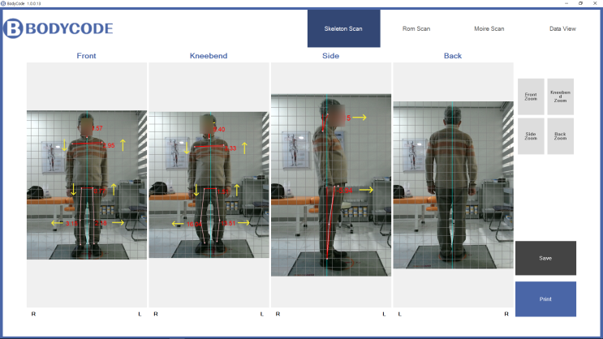Click the Kneebend column heading
Viewport: 603px width, 339px height.
[x=209, y=56]
